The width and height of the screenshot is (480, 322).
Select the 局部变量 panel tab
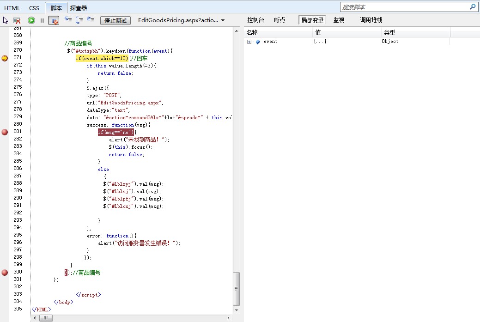312,20
